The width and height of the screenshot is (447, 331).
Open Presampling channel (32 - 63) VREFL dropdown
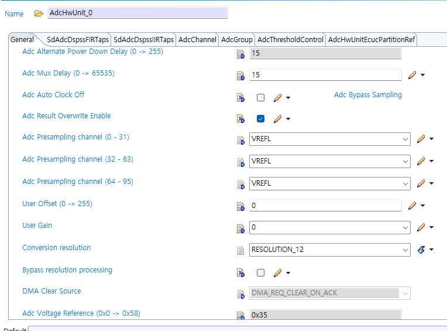pos(405,162)
